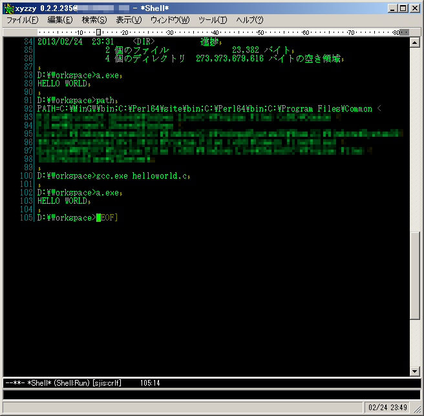Click the column marker on the ruler

pos(99,32)
